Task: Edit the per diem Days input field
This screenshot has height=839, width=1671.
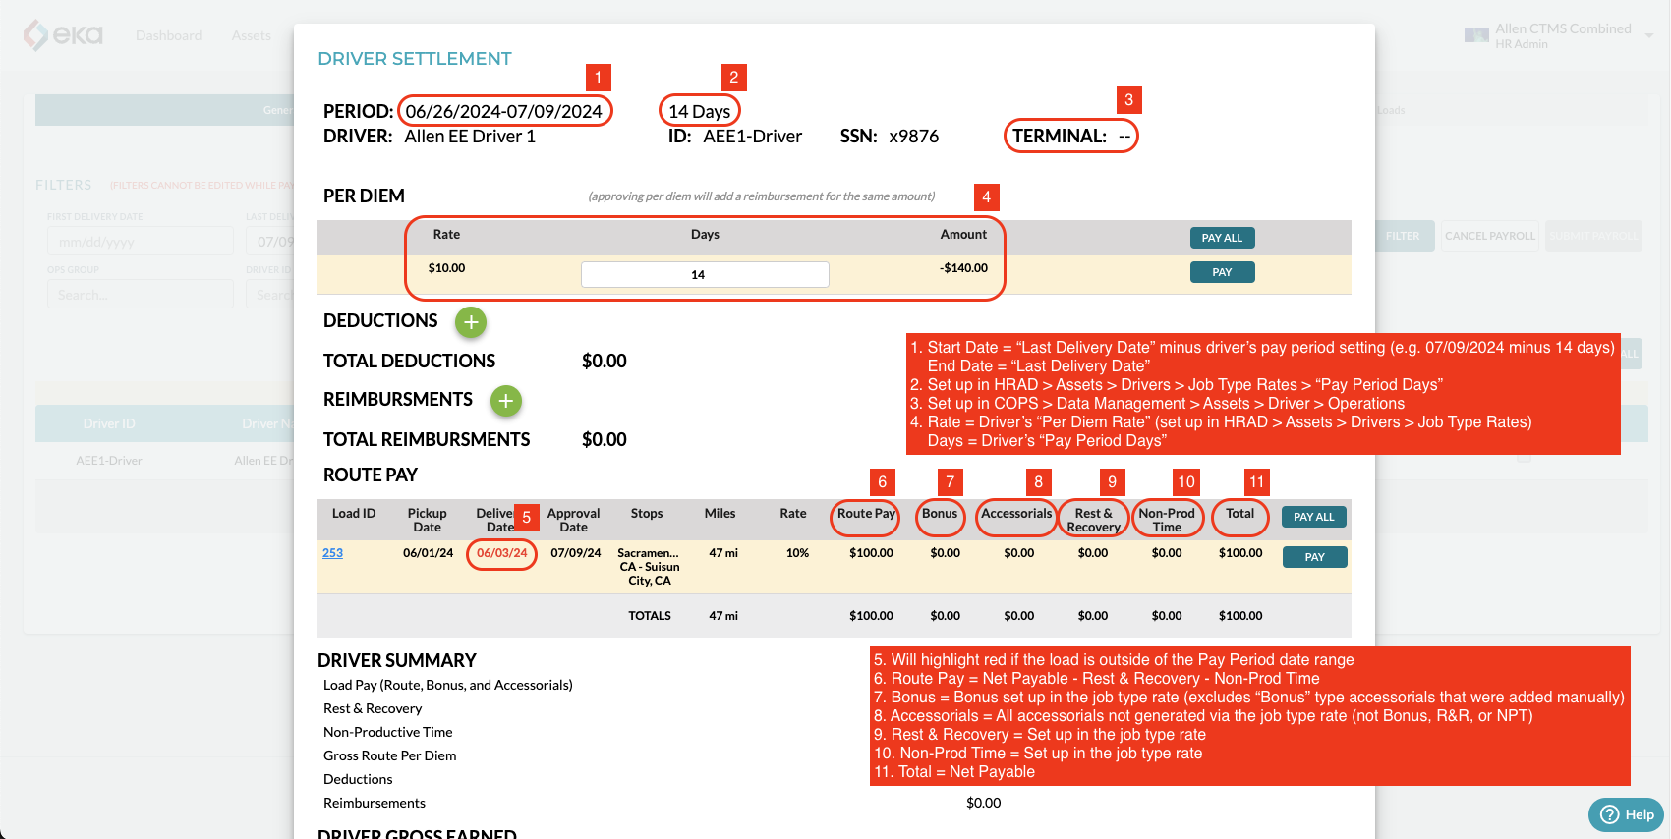Action: coord(705,274)
